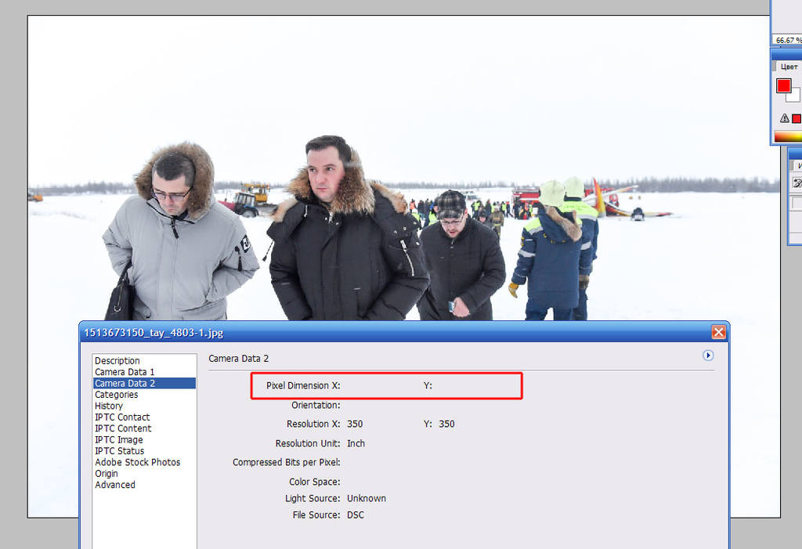Open the Categories section

(x=116, y=395)
